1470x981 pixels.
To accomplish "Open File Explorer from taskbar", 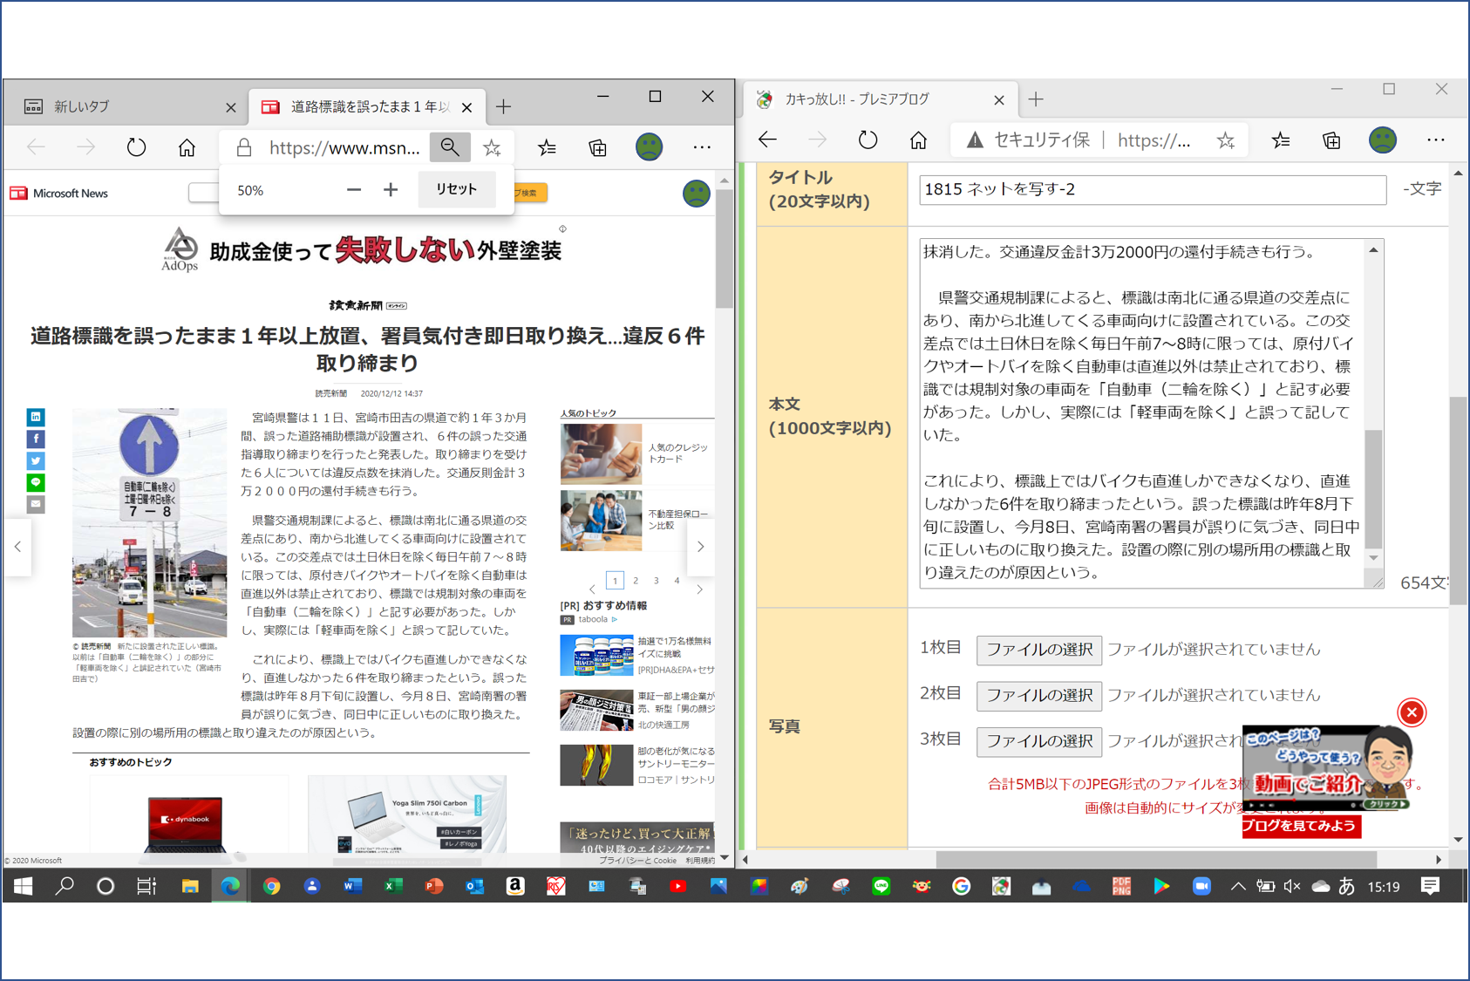I will (x=189, y=887).
